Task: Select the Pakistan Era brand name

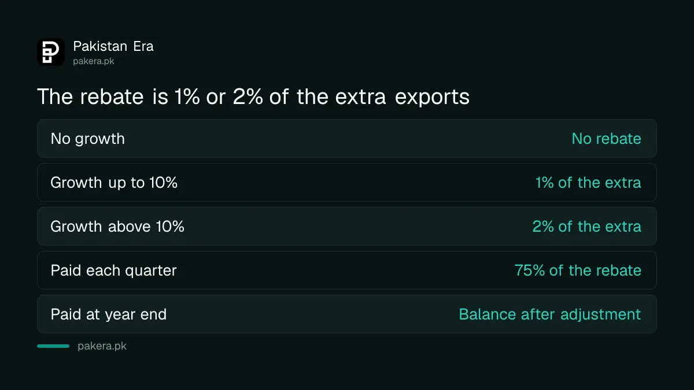Action: (113, 46)
